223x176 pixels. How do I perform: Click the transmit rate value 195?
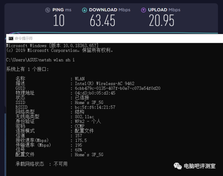pyautogui.click(x=78, y=145)
